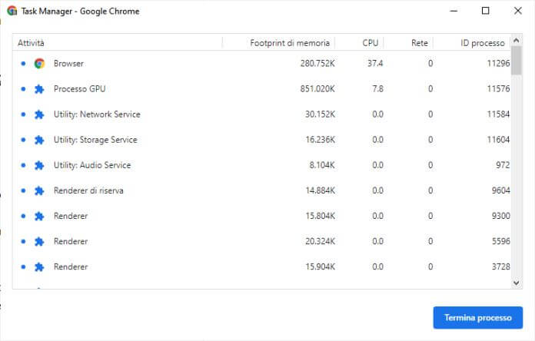Click the puzzle icon beside Utility: Storage Service
This screenshot has width=535, height=341.
[39, 140]
